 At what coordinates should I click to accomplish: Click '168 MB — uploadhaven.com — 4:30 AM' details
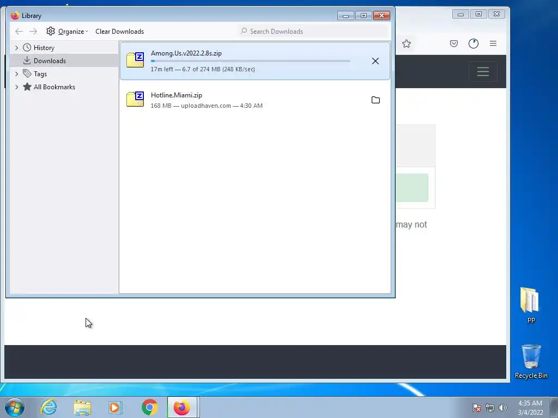207,106
